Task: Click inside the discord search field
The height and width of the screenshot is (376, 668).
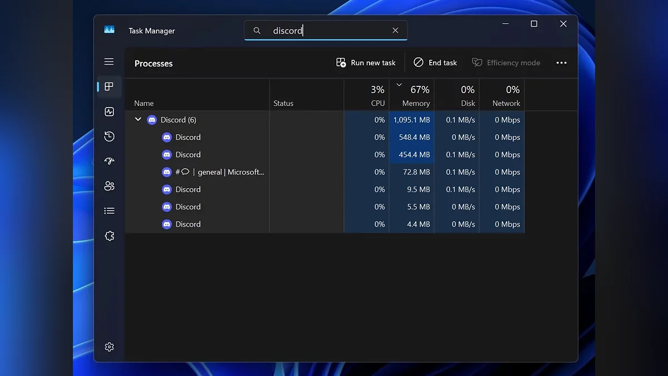Action: 328,31
